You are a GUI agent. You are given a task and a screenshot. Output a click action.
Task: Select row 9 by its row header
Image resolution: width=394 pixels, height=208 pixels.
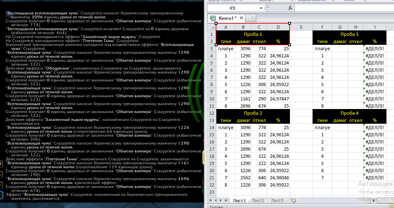(x=212, y=92)
